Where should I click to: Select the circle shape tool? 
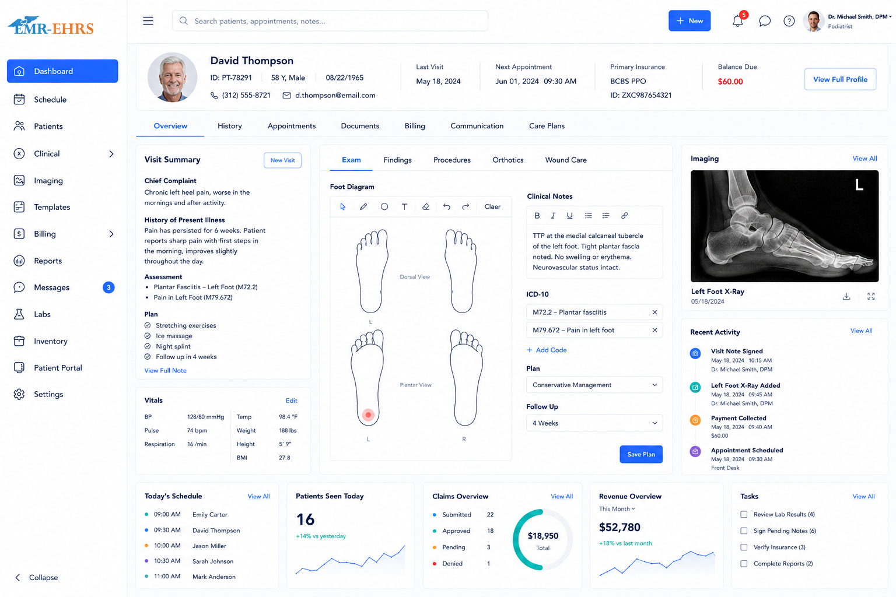pyautogui.click(x=384, y=206)
